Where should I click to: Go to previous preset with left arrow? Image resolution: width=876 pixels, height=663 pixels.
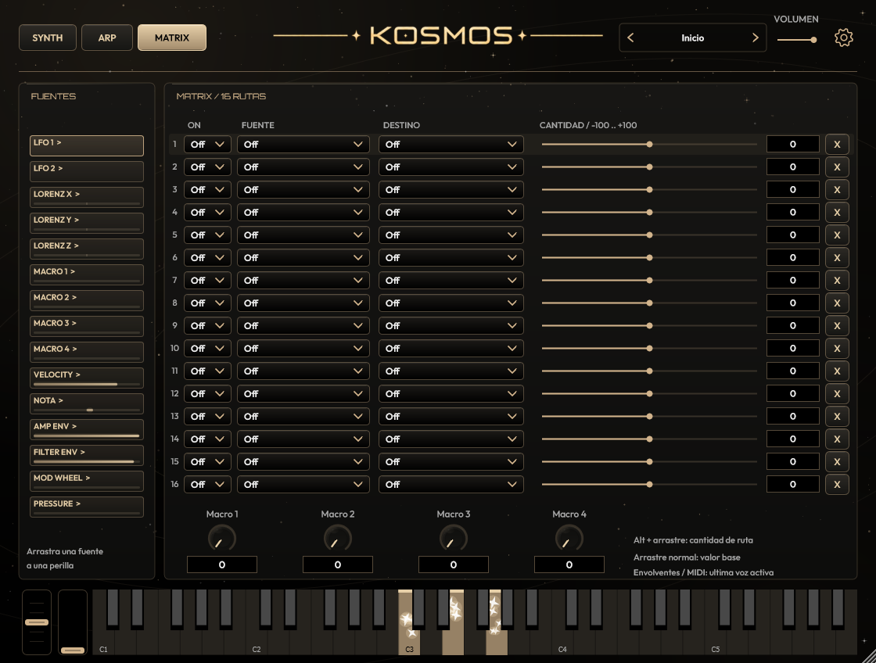point(630,38)
